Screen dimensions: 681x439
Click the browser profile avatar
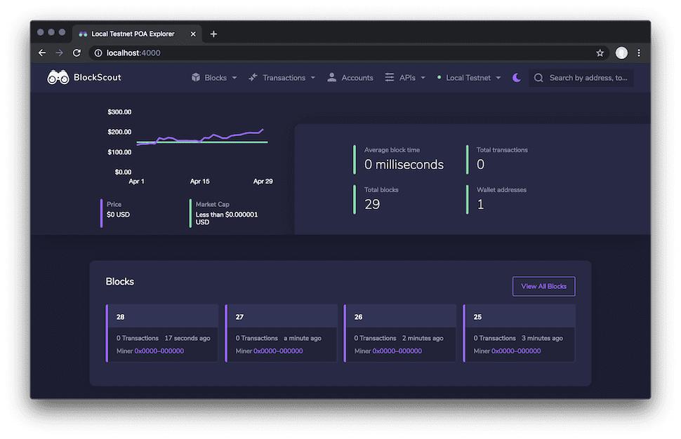point(621,53)
